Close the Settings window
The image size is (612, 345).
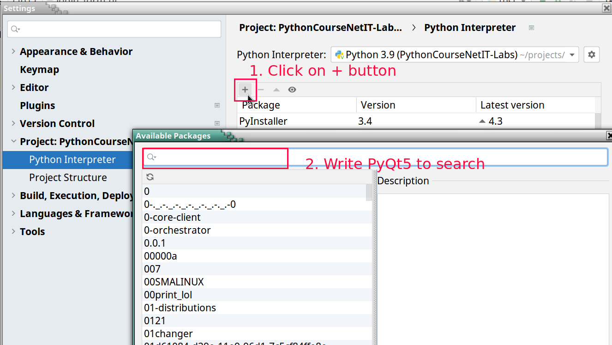[606, 8]
